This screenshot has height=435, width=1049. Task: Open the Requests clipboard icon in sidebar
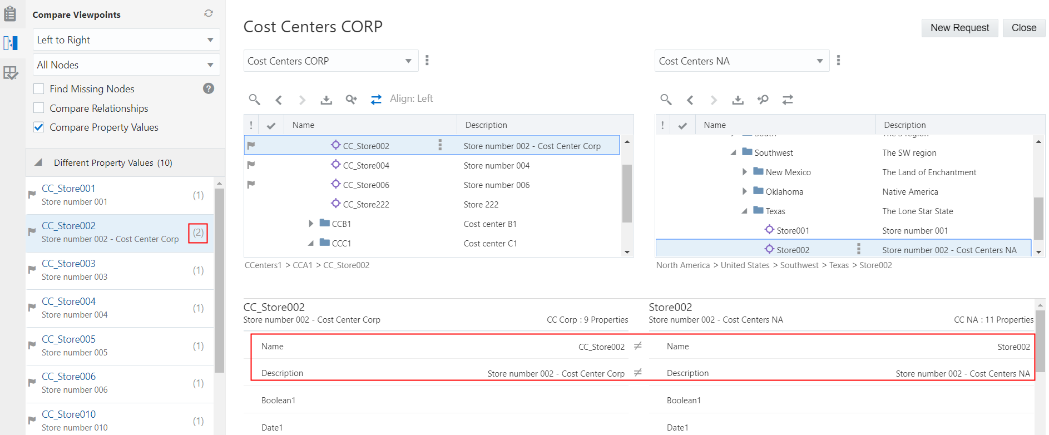[x=10, y=13]
